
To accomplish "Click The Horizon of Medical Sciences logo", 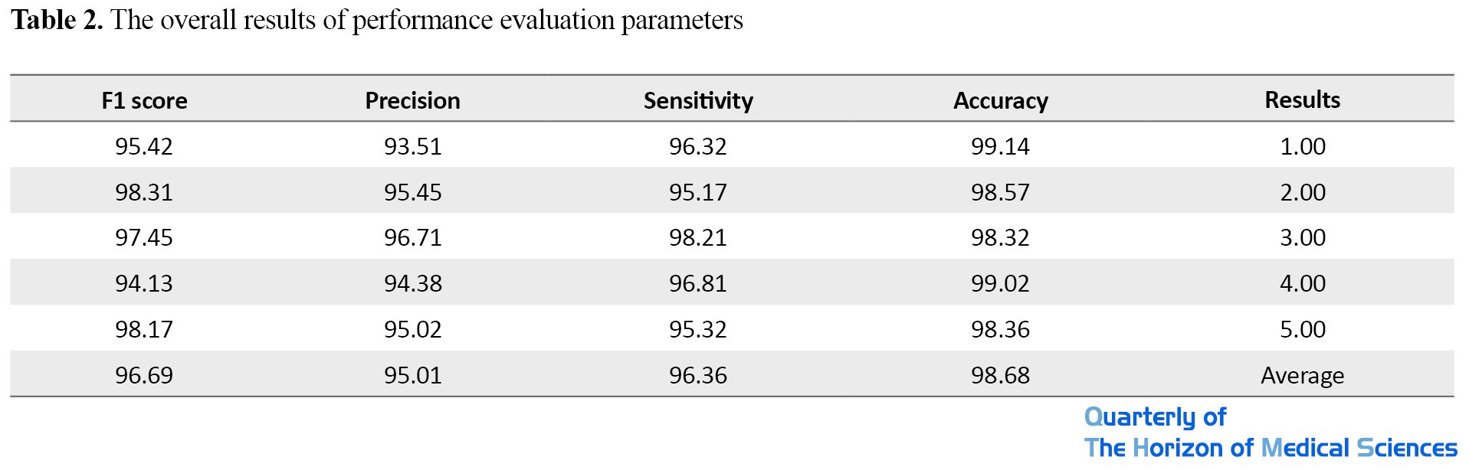I will point(1270,448).
